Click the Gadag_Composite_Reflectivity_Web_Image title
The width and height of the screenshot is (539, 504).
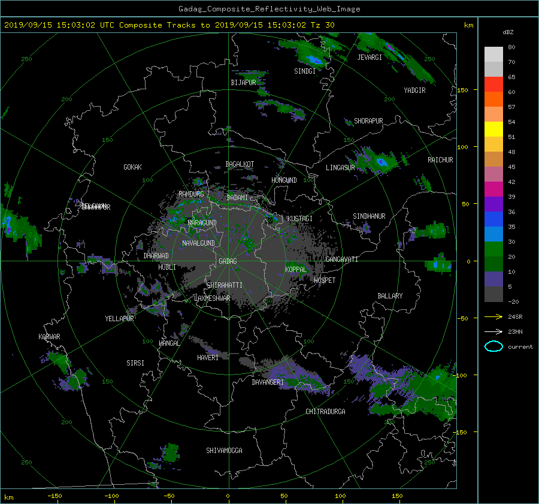(x=269, y=9)
